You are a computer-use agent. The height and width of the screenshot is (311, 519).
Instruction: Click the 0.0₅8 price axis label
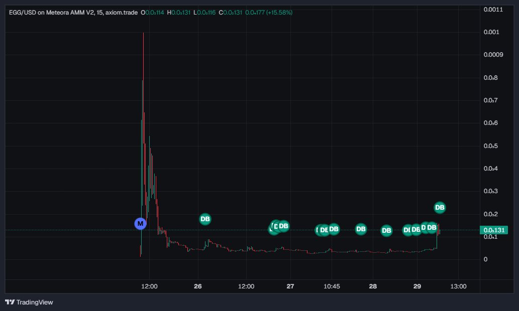[490, 78]
